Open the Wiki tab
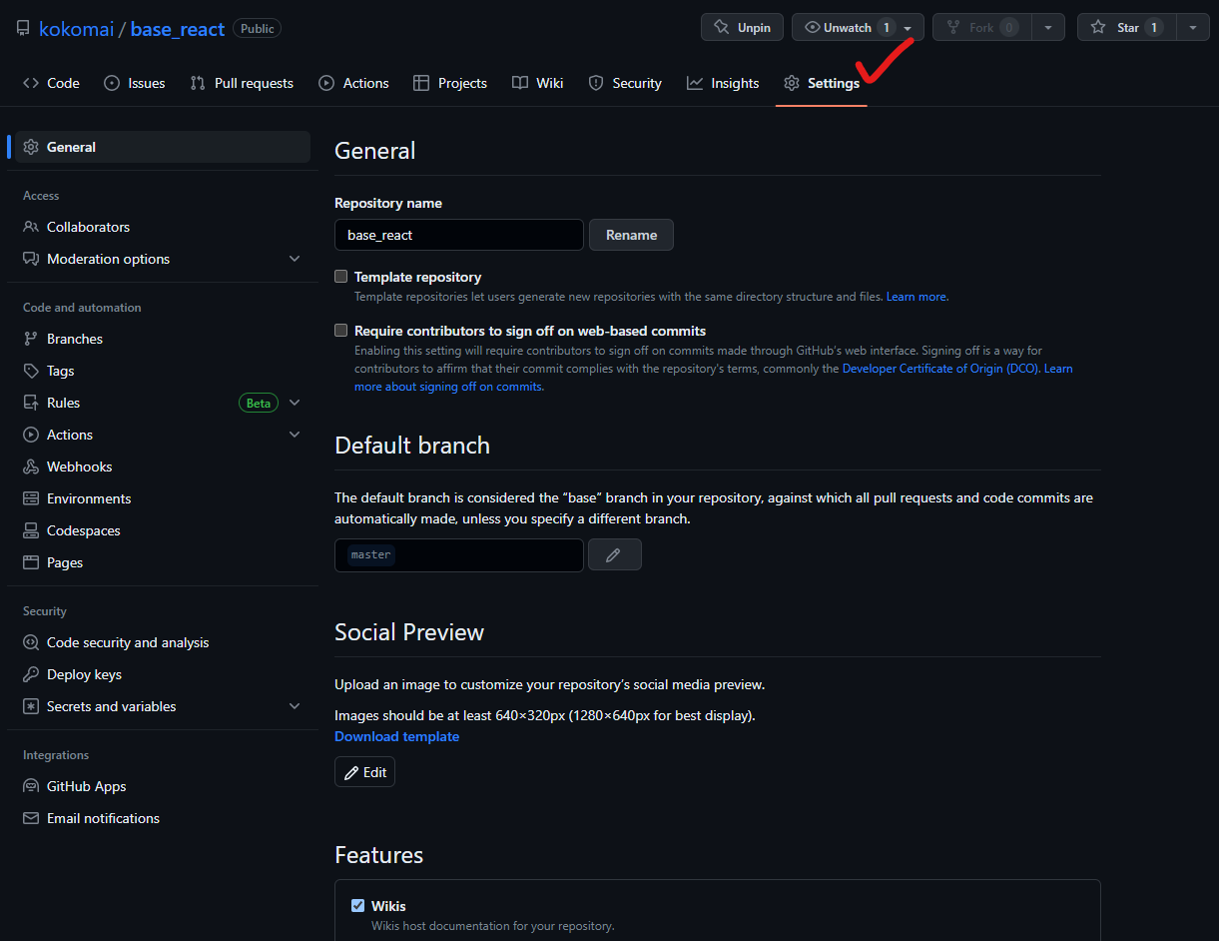 [538, 83]
